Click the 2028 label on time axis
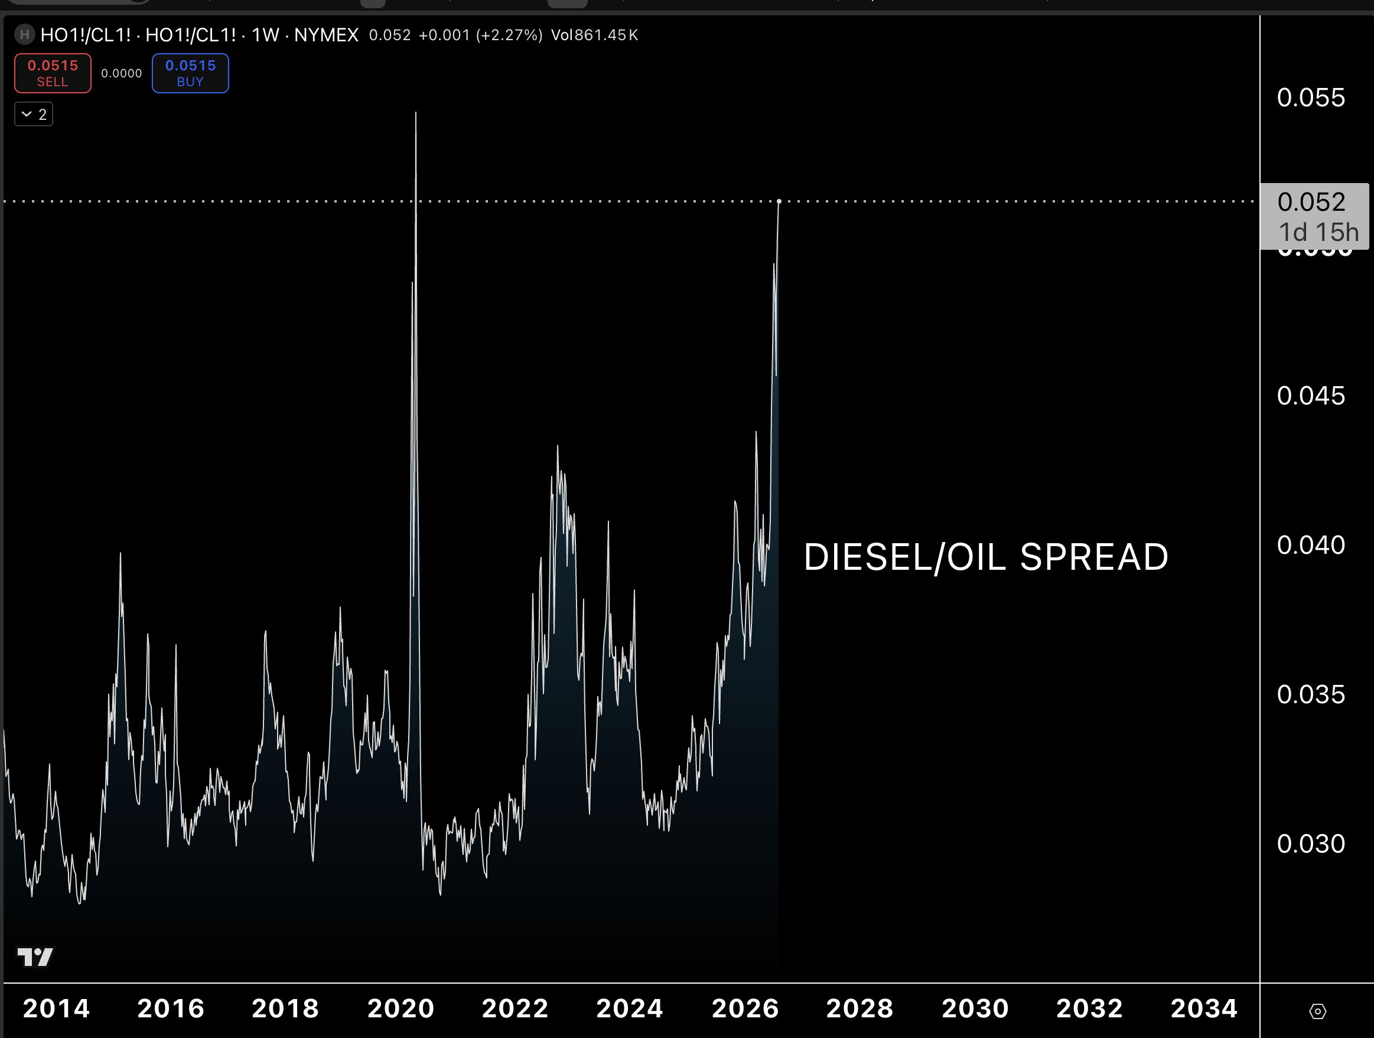Image resolution: width=1374 pixels, height=1038 pixels. [859, 1009]
